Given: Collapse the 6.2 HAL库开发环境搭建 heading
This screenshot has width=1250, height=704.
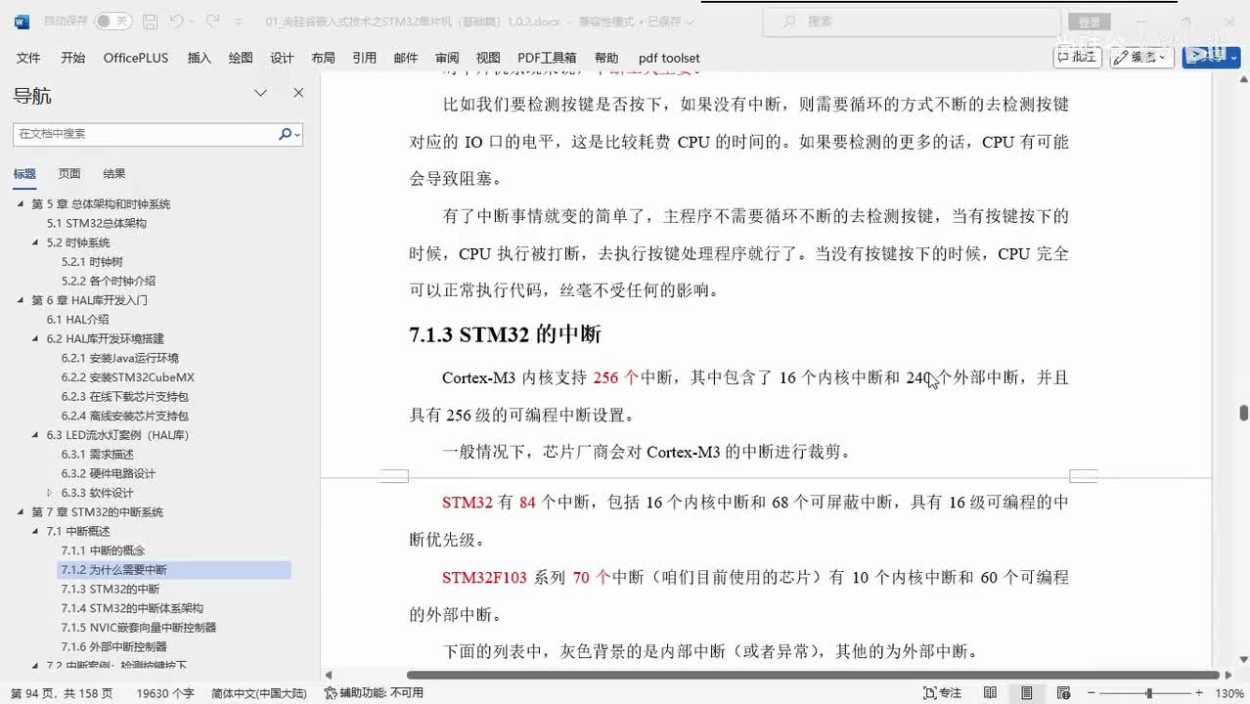Looking at the screenshot, I should coord(36,339).
